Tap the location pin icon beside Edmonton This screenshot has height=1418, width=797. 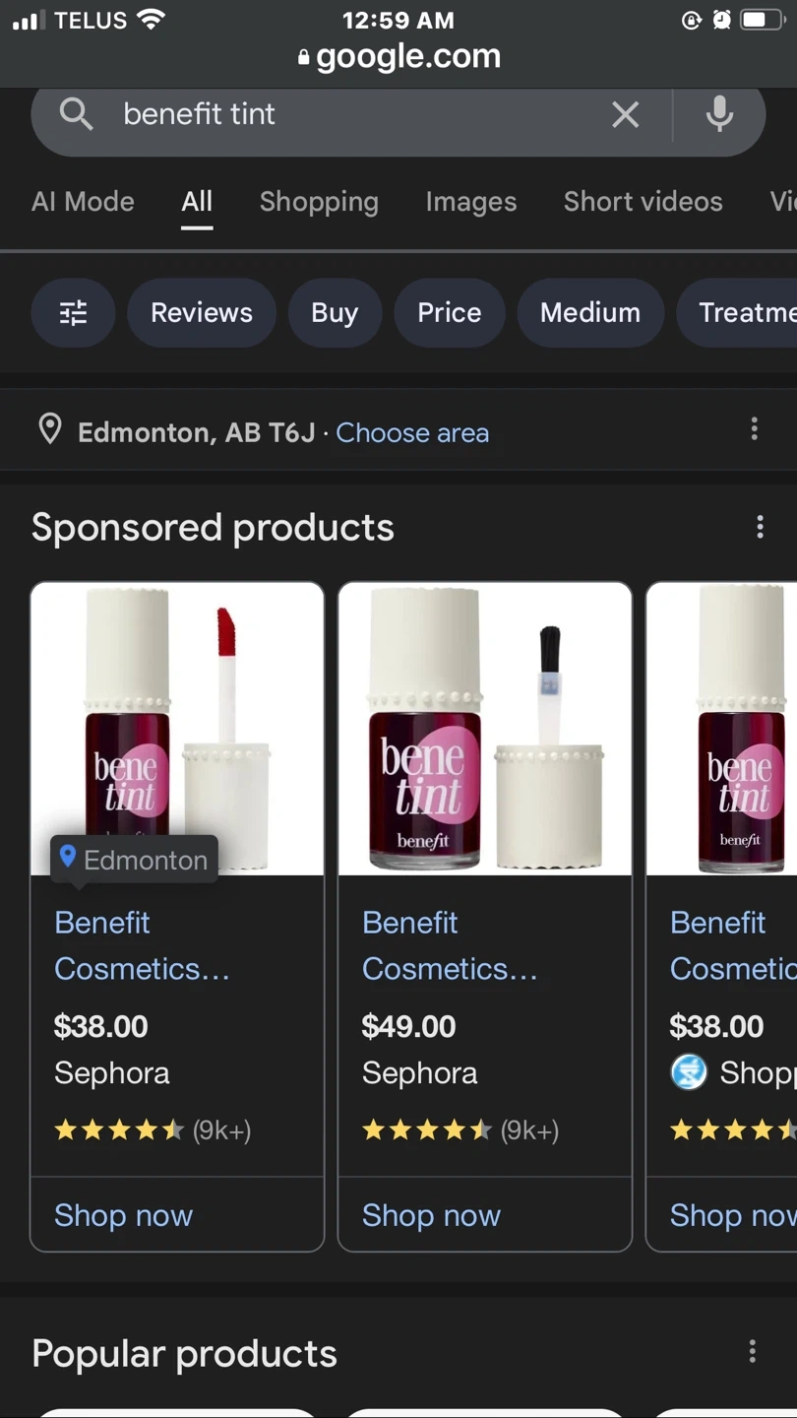[50, 430]
